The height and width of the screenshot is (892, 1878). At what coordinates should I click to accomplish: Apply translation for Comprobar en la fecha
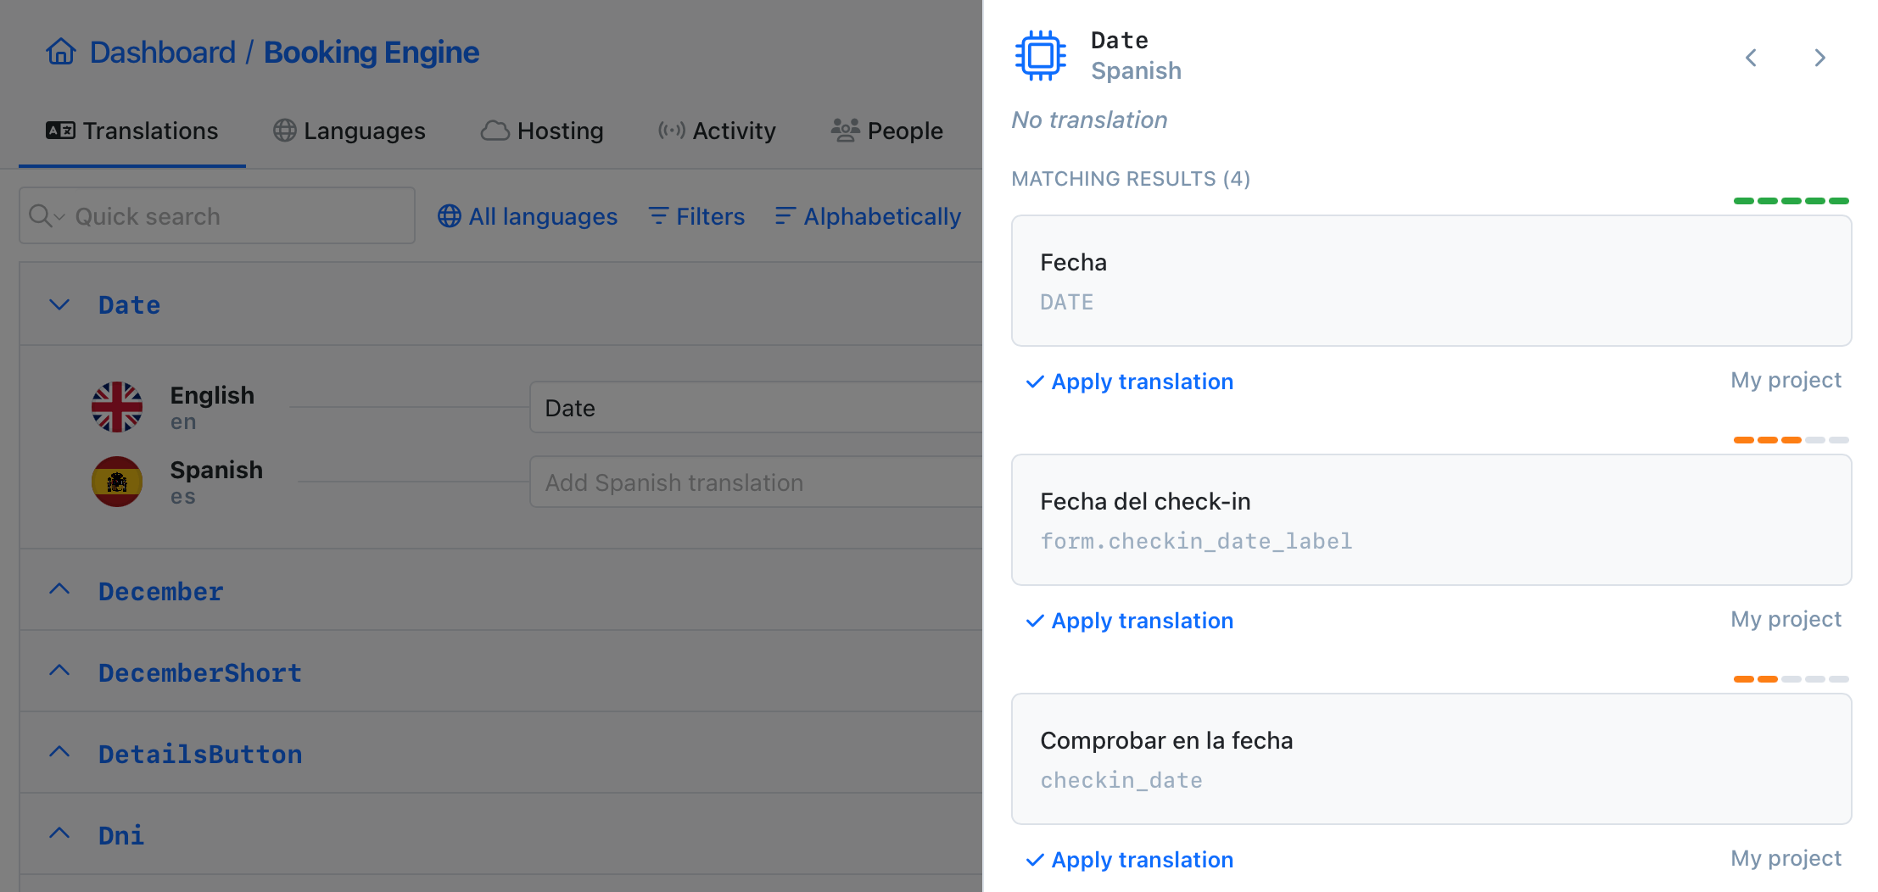coord(1130,860)
